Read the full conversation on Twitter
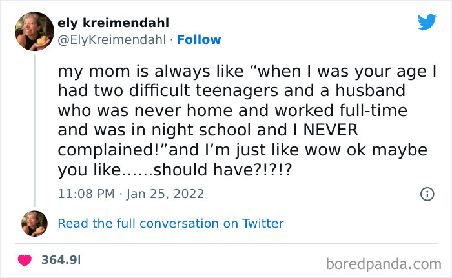The image size is (452, 278). [x=170, y=224]
